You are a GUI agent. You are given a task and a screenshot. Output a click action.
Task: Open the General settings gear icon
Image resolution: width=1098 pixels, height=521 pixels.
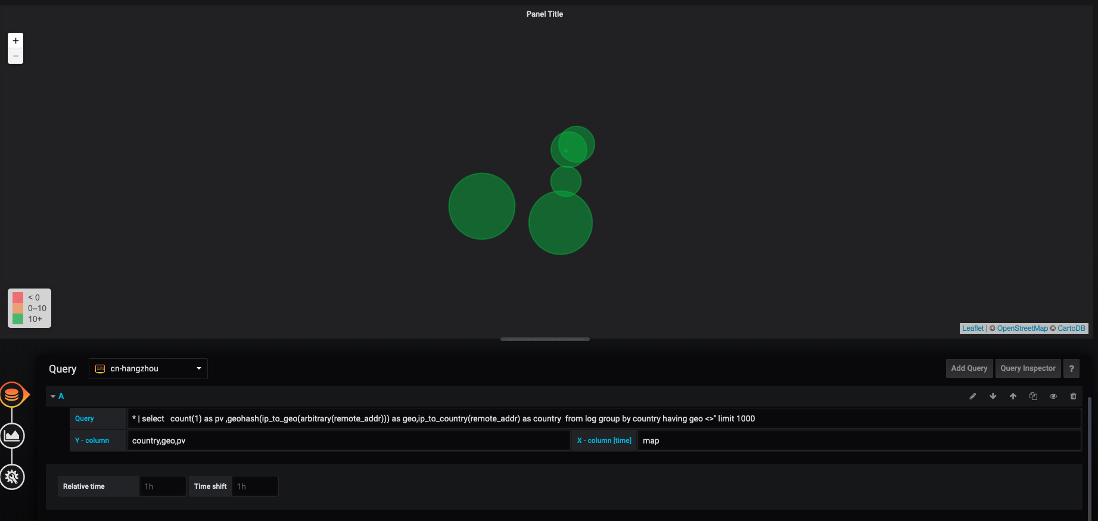(12, 477)
